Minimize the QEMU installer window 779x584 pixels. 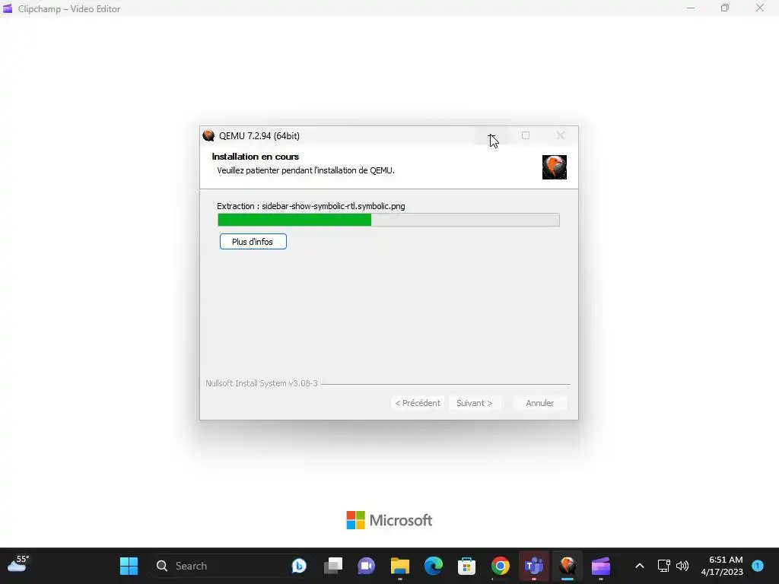491,135
